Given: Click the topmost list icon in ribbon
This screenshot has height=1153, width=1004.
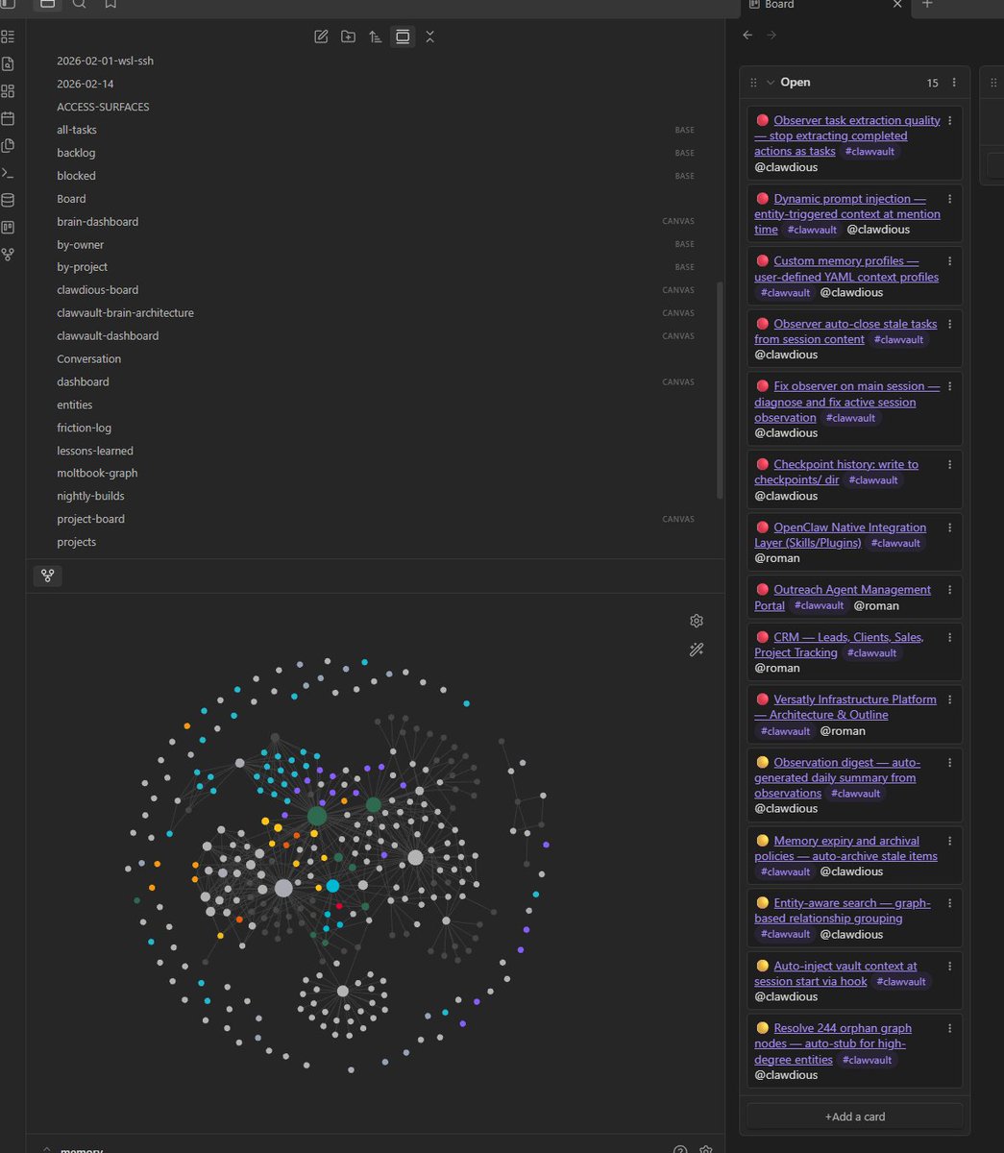Looking at the screenshot, I should [x=8, y=37].
